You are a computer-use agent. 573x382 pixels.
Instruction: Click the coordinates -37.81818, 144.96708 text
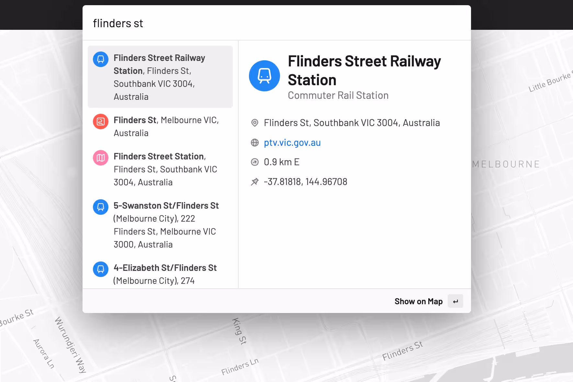tap(306, 181)
